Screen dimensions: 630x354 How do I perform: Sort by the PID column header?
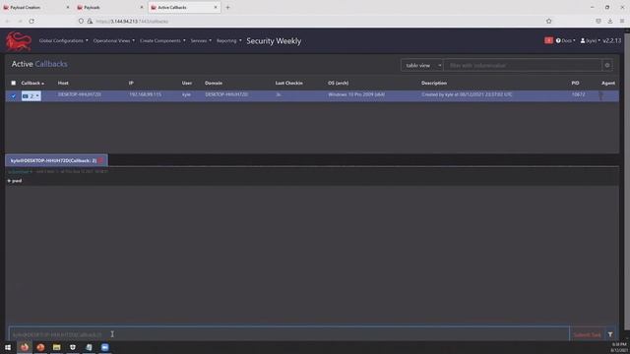coord(575,83)
